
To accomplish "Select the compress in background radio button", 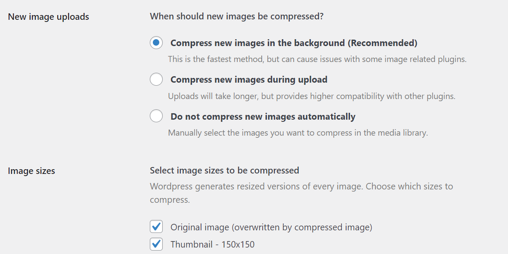I will click(156, 43).
